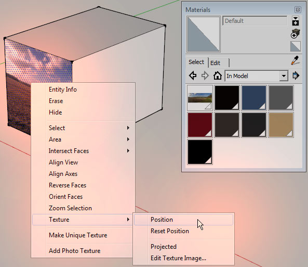Select the eyedropper sample paint tool
This screenshot has width=308, height=267.
pyautogui.click(x=295, y=61)
